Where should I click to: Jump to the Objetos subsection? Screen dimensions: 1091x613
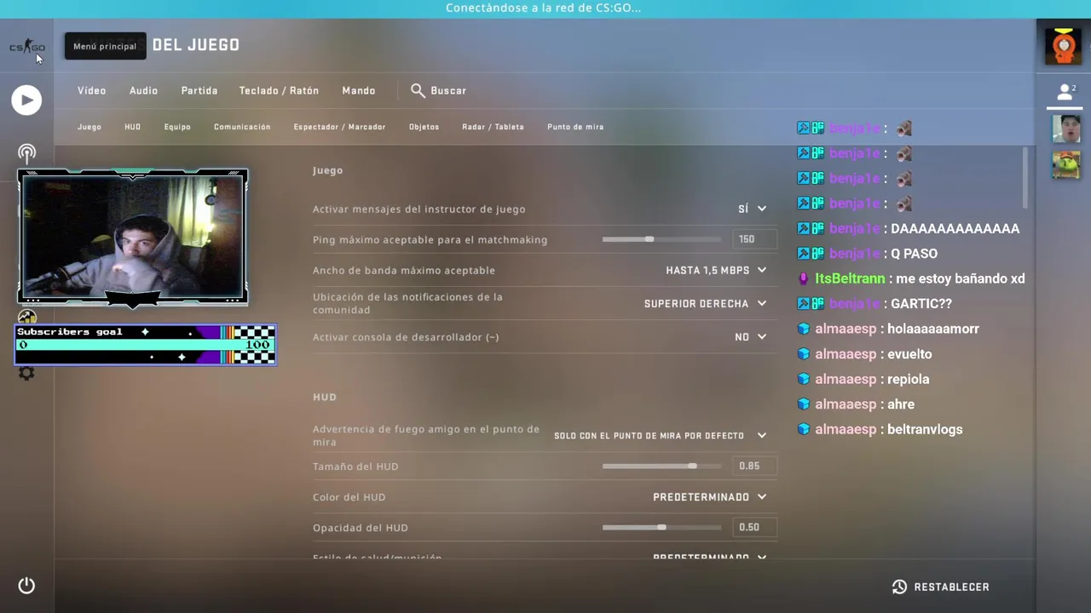pos(424,127)
